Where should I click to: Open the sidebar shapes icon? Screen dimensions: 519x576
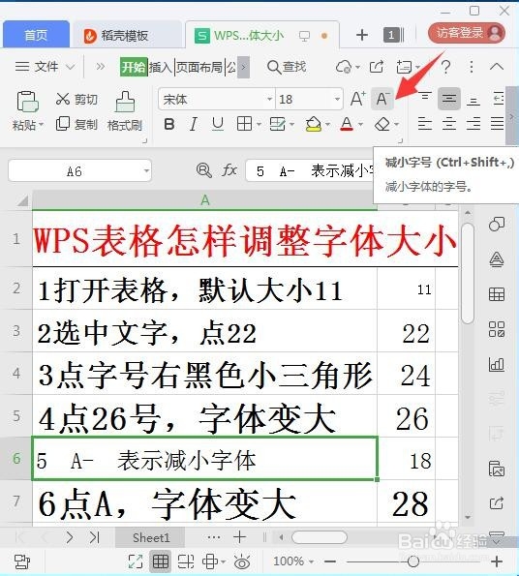click(x=497, y=224)
